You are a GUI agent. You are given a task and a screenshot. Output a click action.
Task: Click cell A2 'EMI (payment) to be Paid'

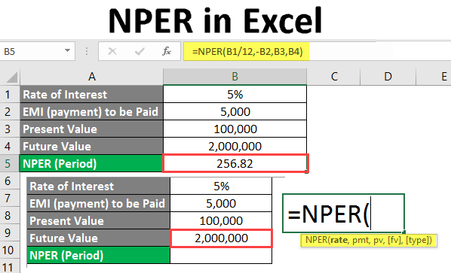pyautogui.click(x=91, y=111)
